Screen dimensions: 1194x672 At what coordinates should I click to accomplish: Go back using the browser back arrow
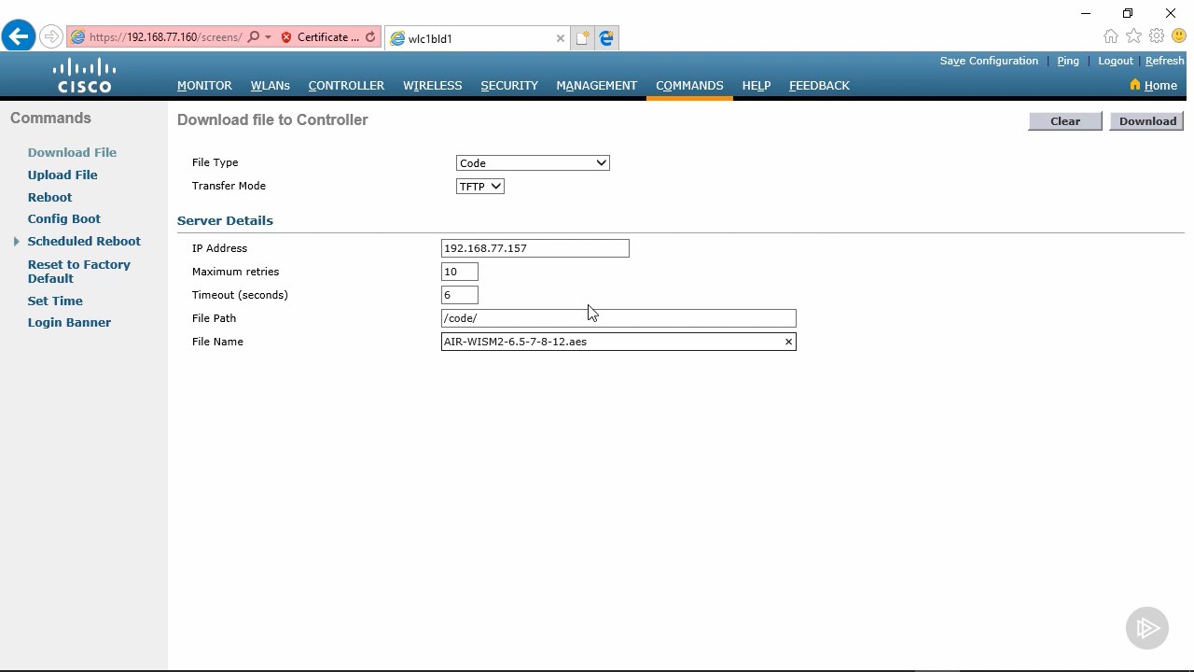[x=18, y=37]
